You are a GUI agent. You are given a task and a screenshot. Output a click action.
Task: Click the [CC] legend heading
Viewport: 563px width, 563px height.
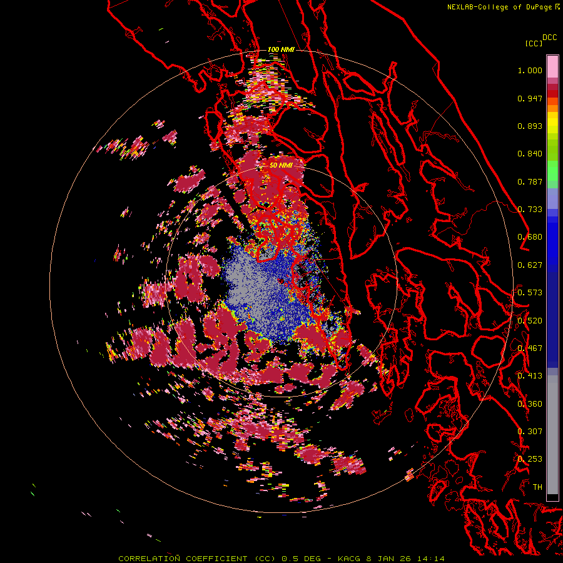534,43
